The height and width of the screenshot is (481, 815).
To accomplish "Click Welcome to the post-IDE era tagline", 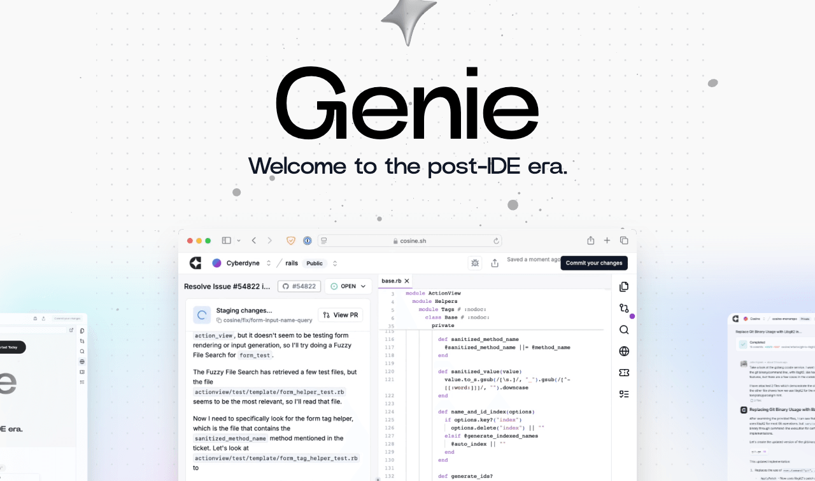I will pyautogui.click(x=407, y=166).
